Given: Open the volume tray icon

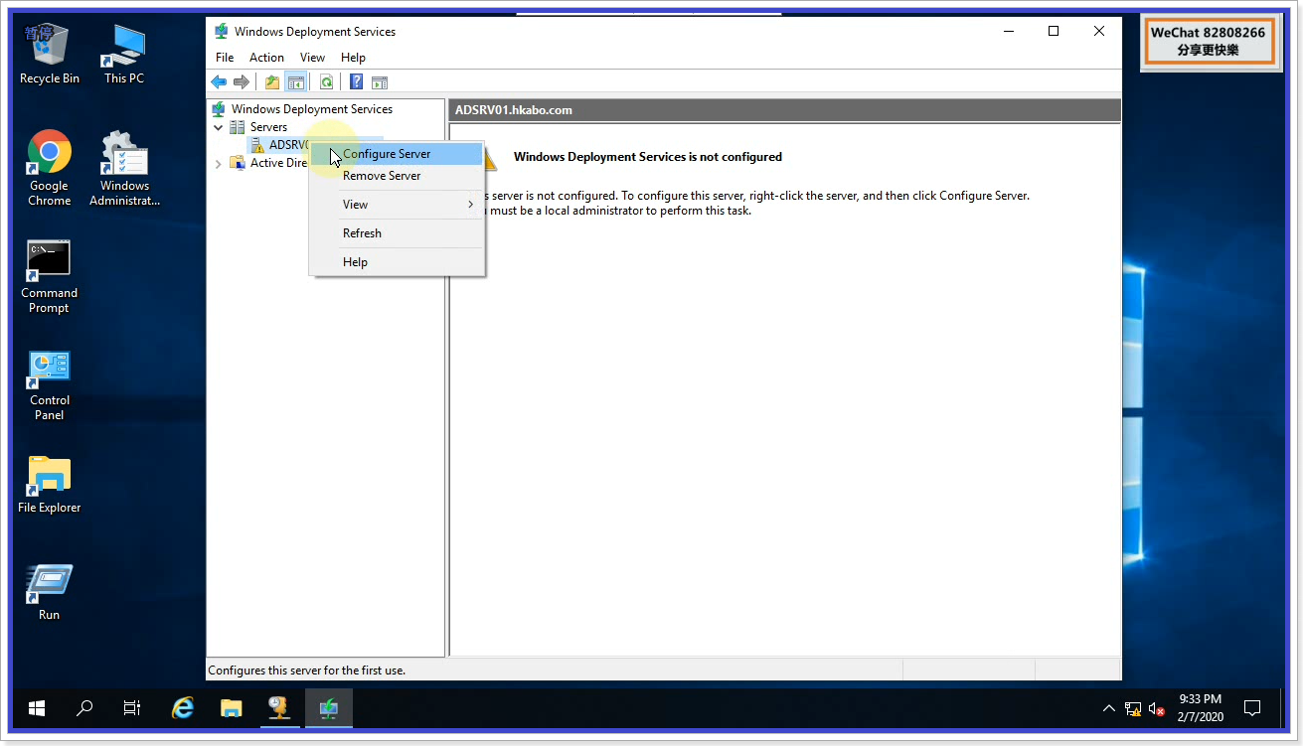Looking at the screenshot, I should click(x=1157, y=709).
